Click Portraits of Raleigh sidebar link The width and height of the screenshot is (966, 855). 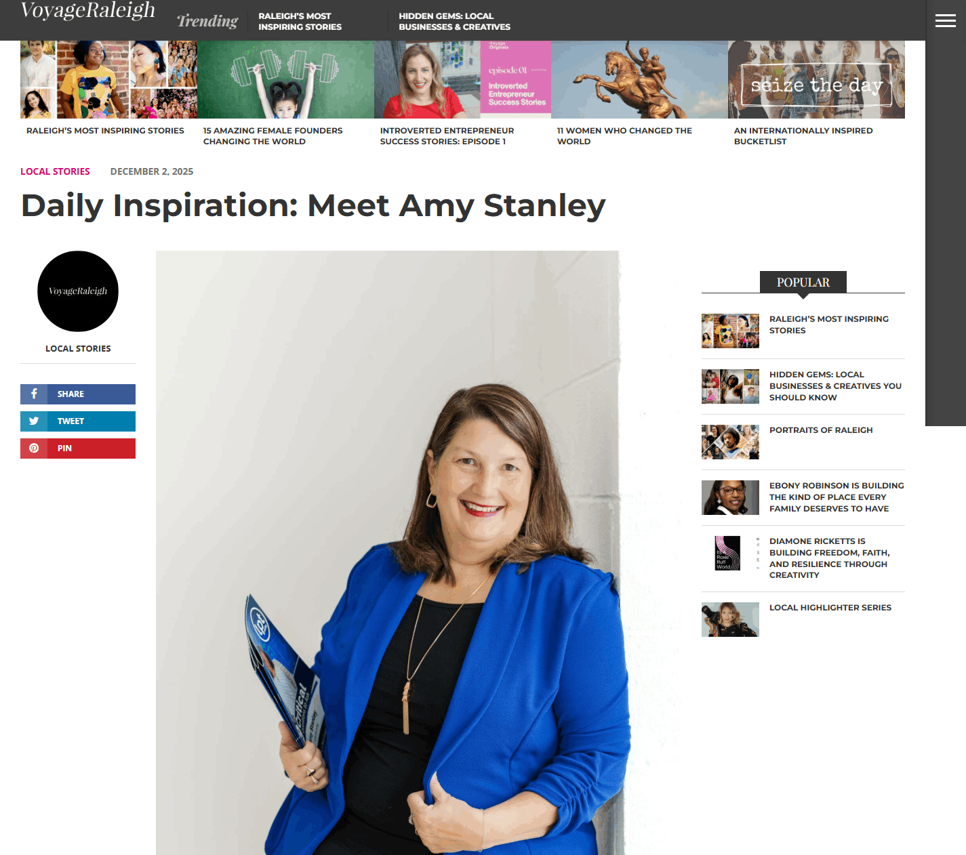coord(821,430)
